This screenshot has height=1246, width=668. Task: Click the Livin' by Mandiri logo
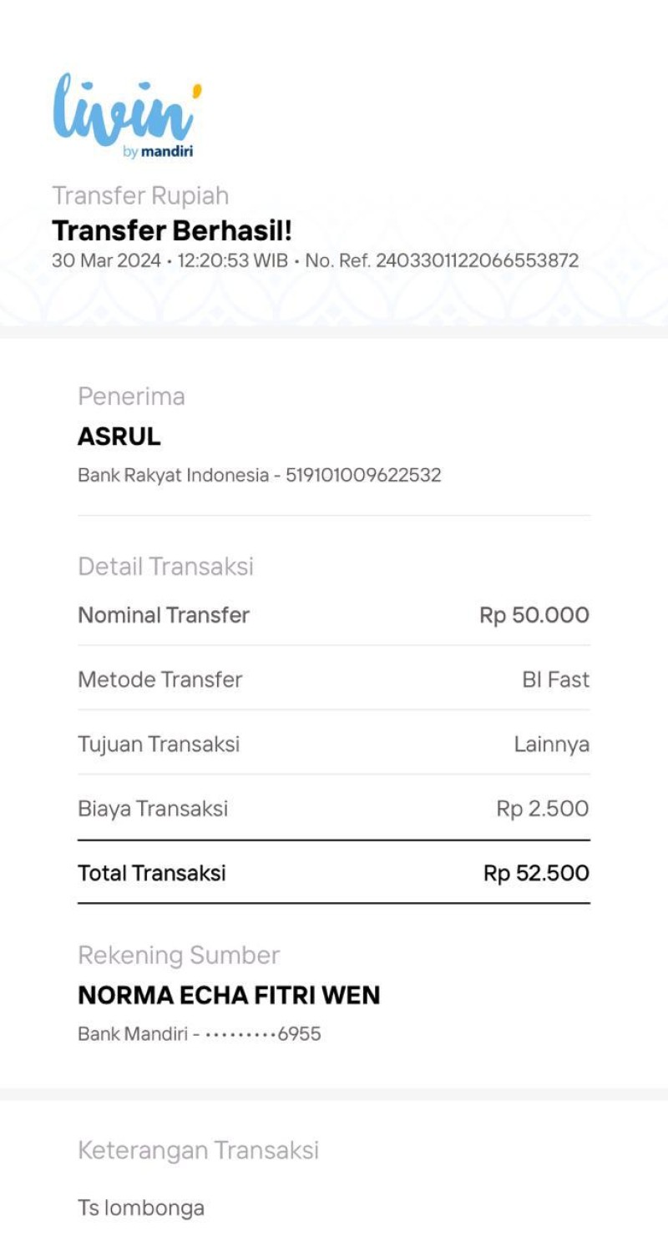click(127, 115)
